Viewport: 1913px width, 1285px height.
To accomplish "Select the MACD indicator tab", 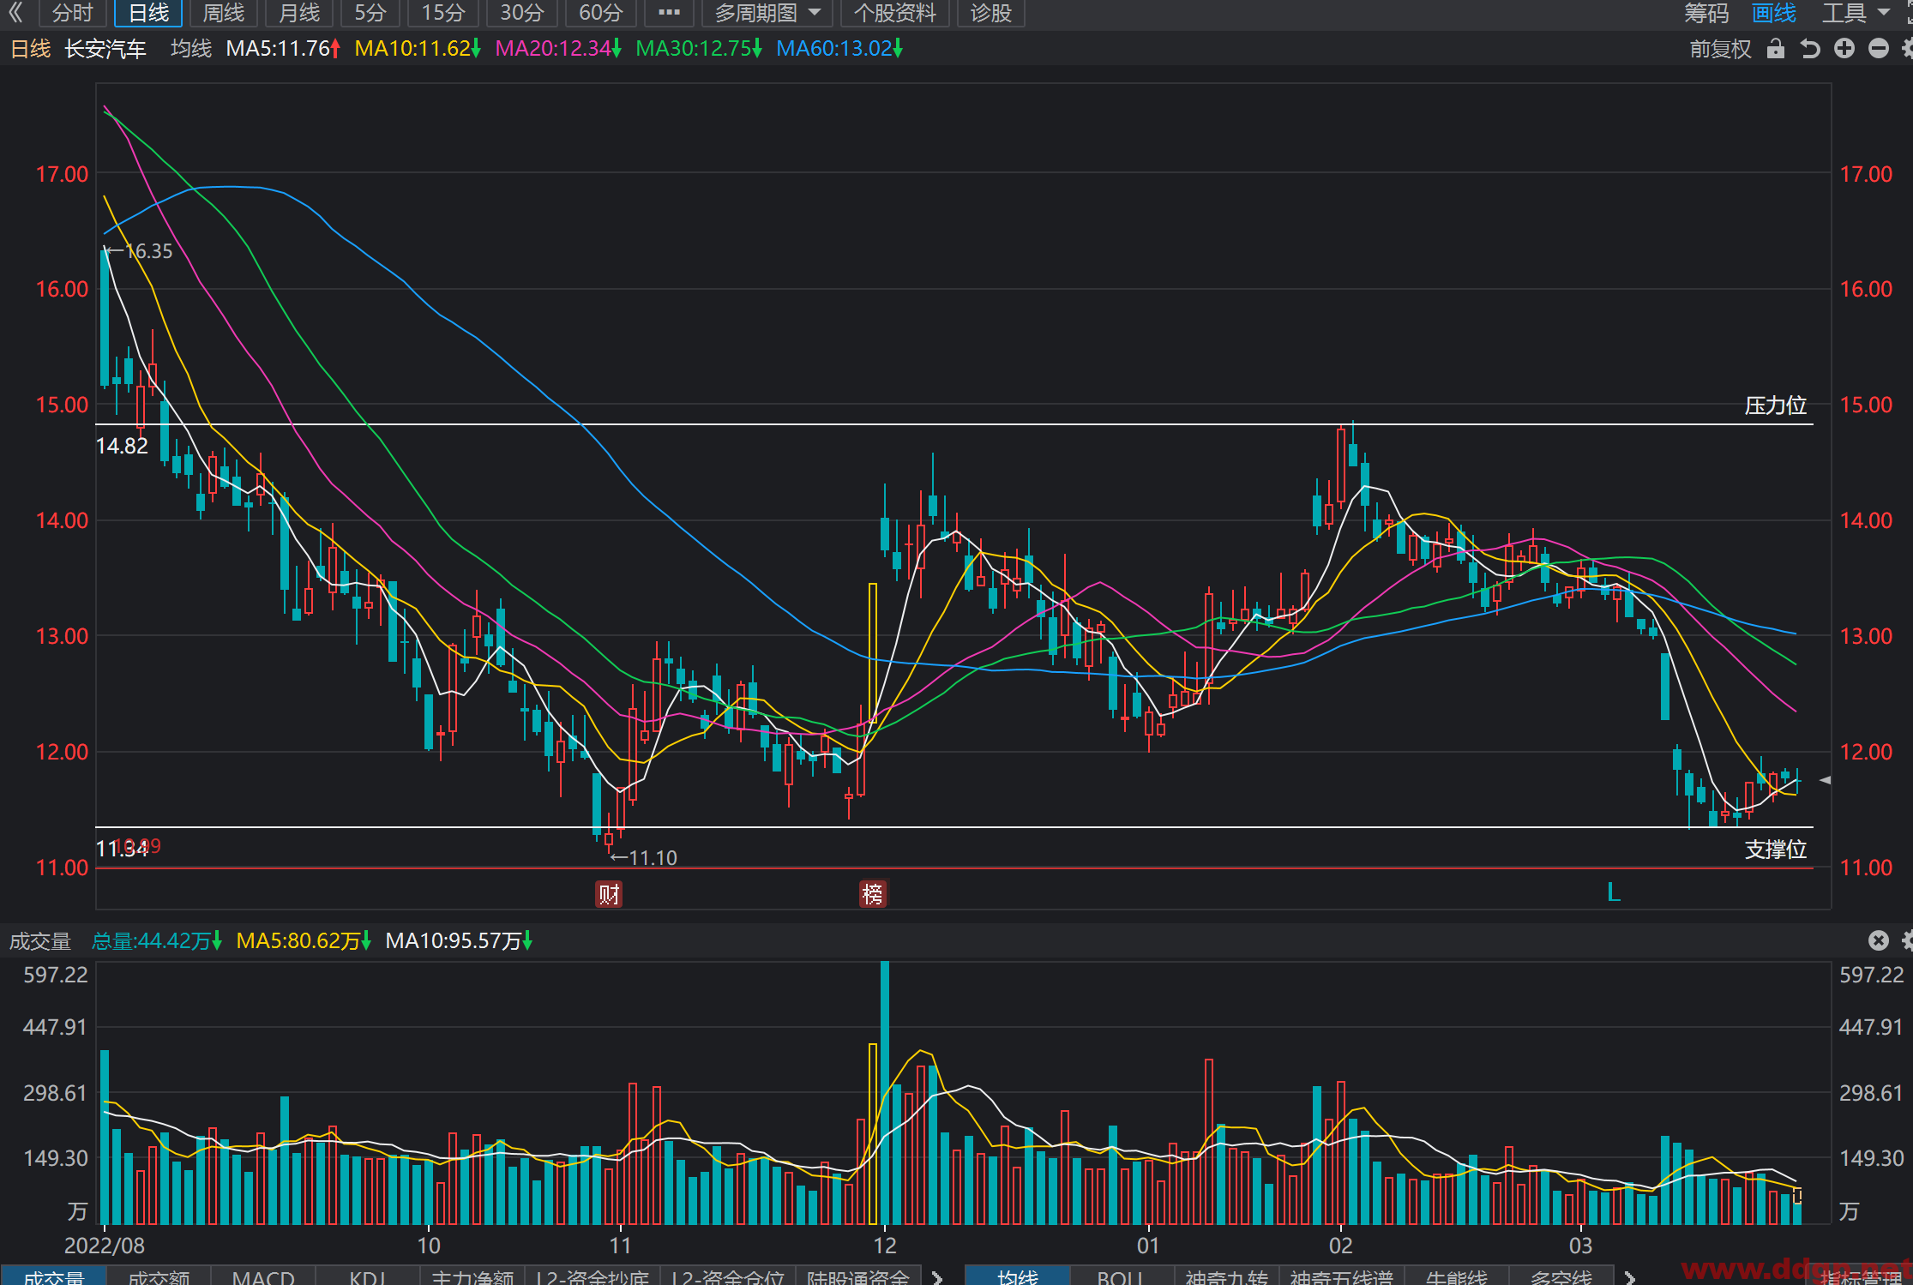I will coord(263,1276).
